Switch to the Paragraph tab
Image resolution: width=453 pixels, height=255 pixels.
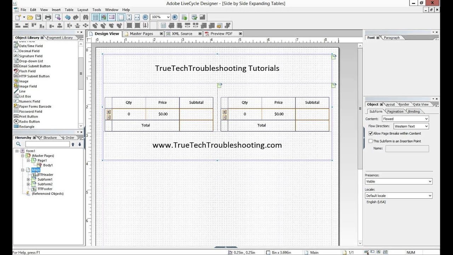[x=391, y=38]
